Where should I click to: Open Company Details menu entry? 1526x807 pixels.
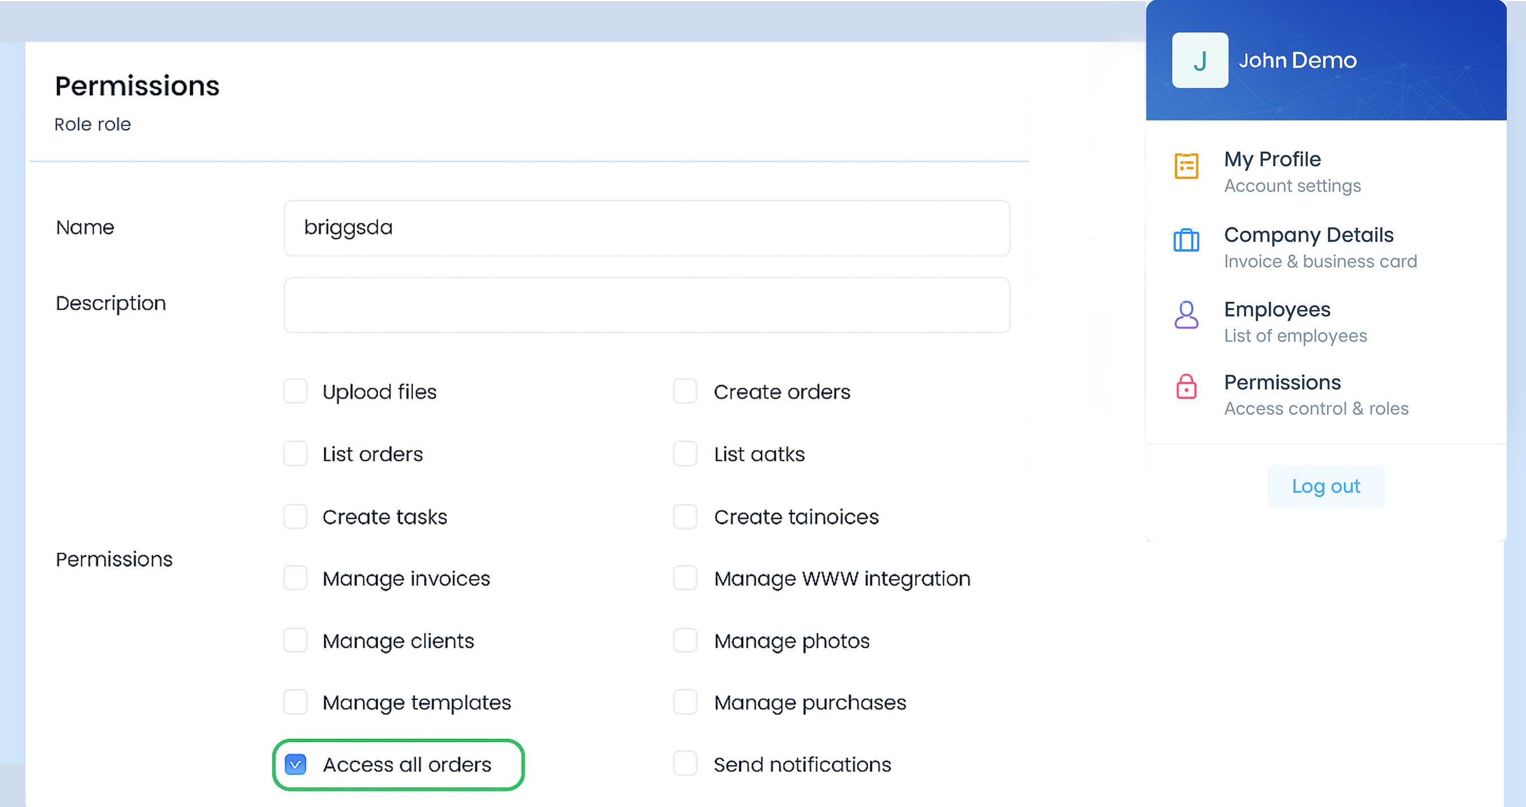[x=1320, y=247]
